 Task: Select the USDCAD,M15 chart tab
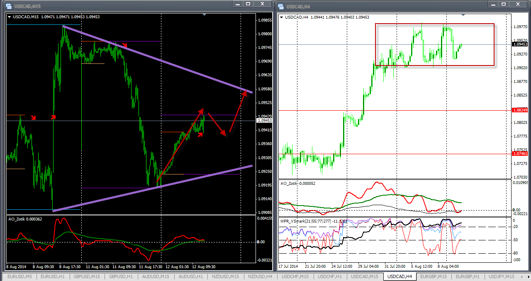tap(364, 276)
